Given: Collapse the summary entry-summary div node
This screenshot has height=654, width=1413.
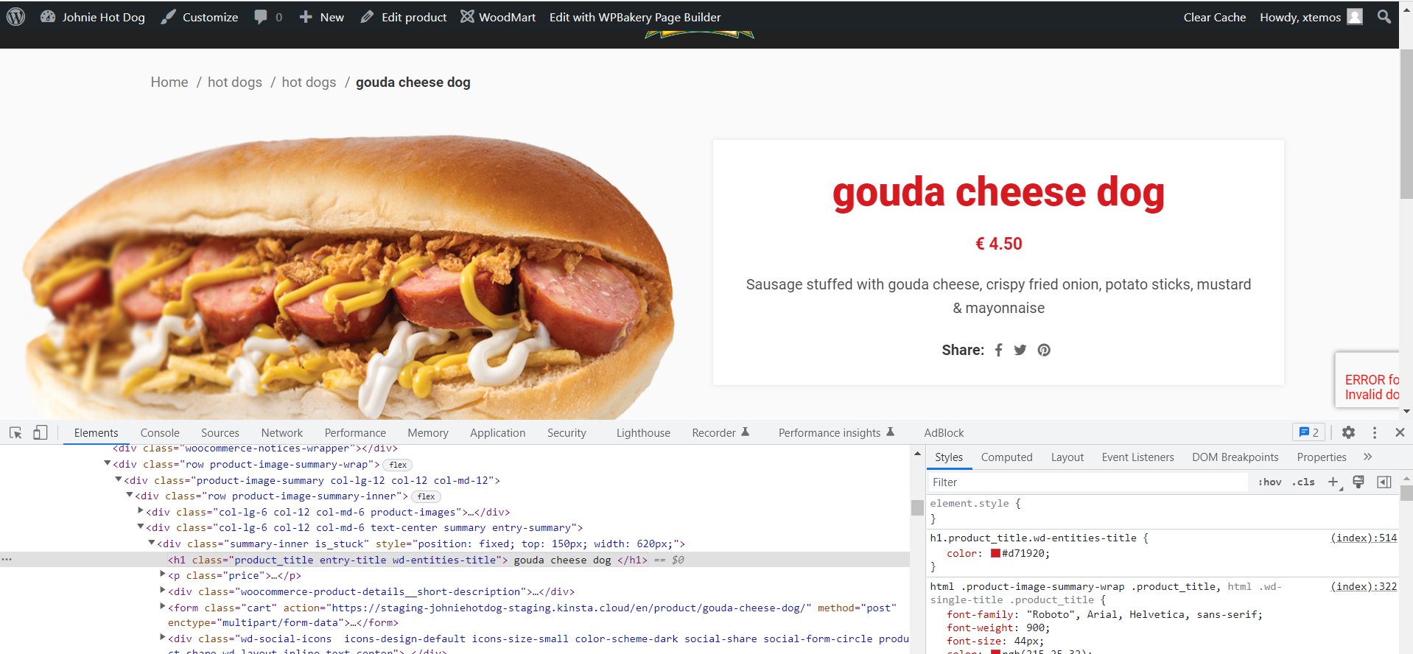Looking at the screenshot, I should tap(141, 527).
